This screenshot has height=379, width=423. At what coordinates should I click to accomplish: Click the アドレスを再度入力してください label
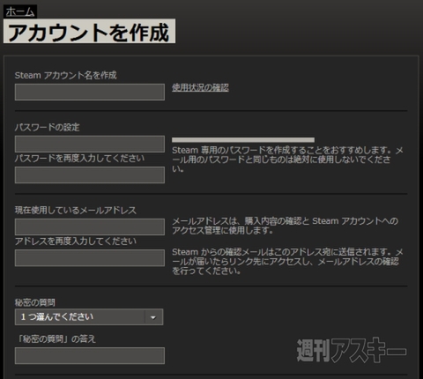[x=76, y=242]
